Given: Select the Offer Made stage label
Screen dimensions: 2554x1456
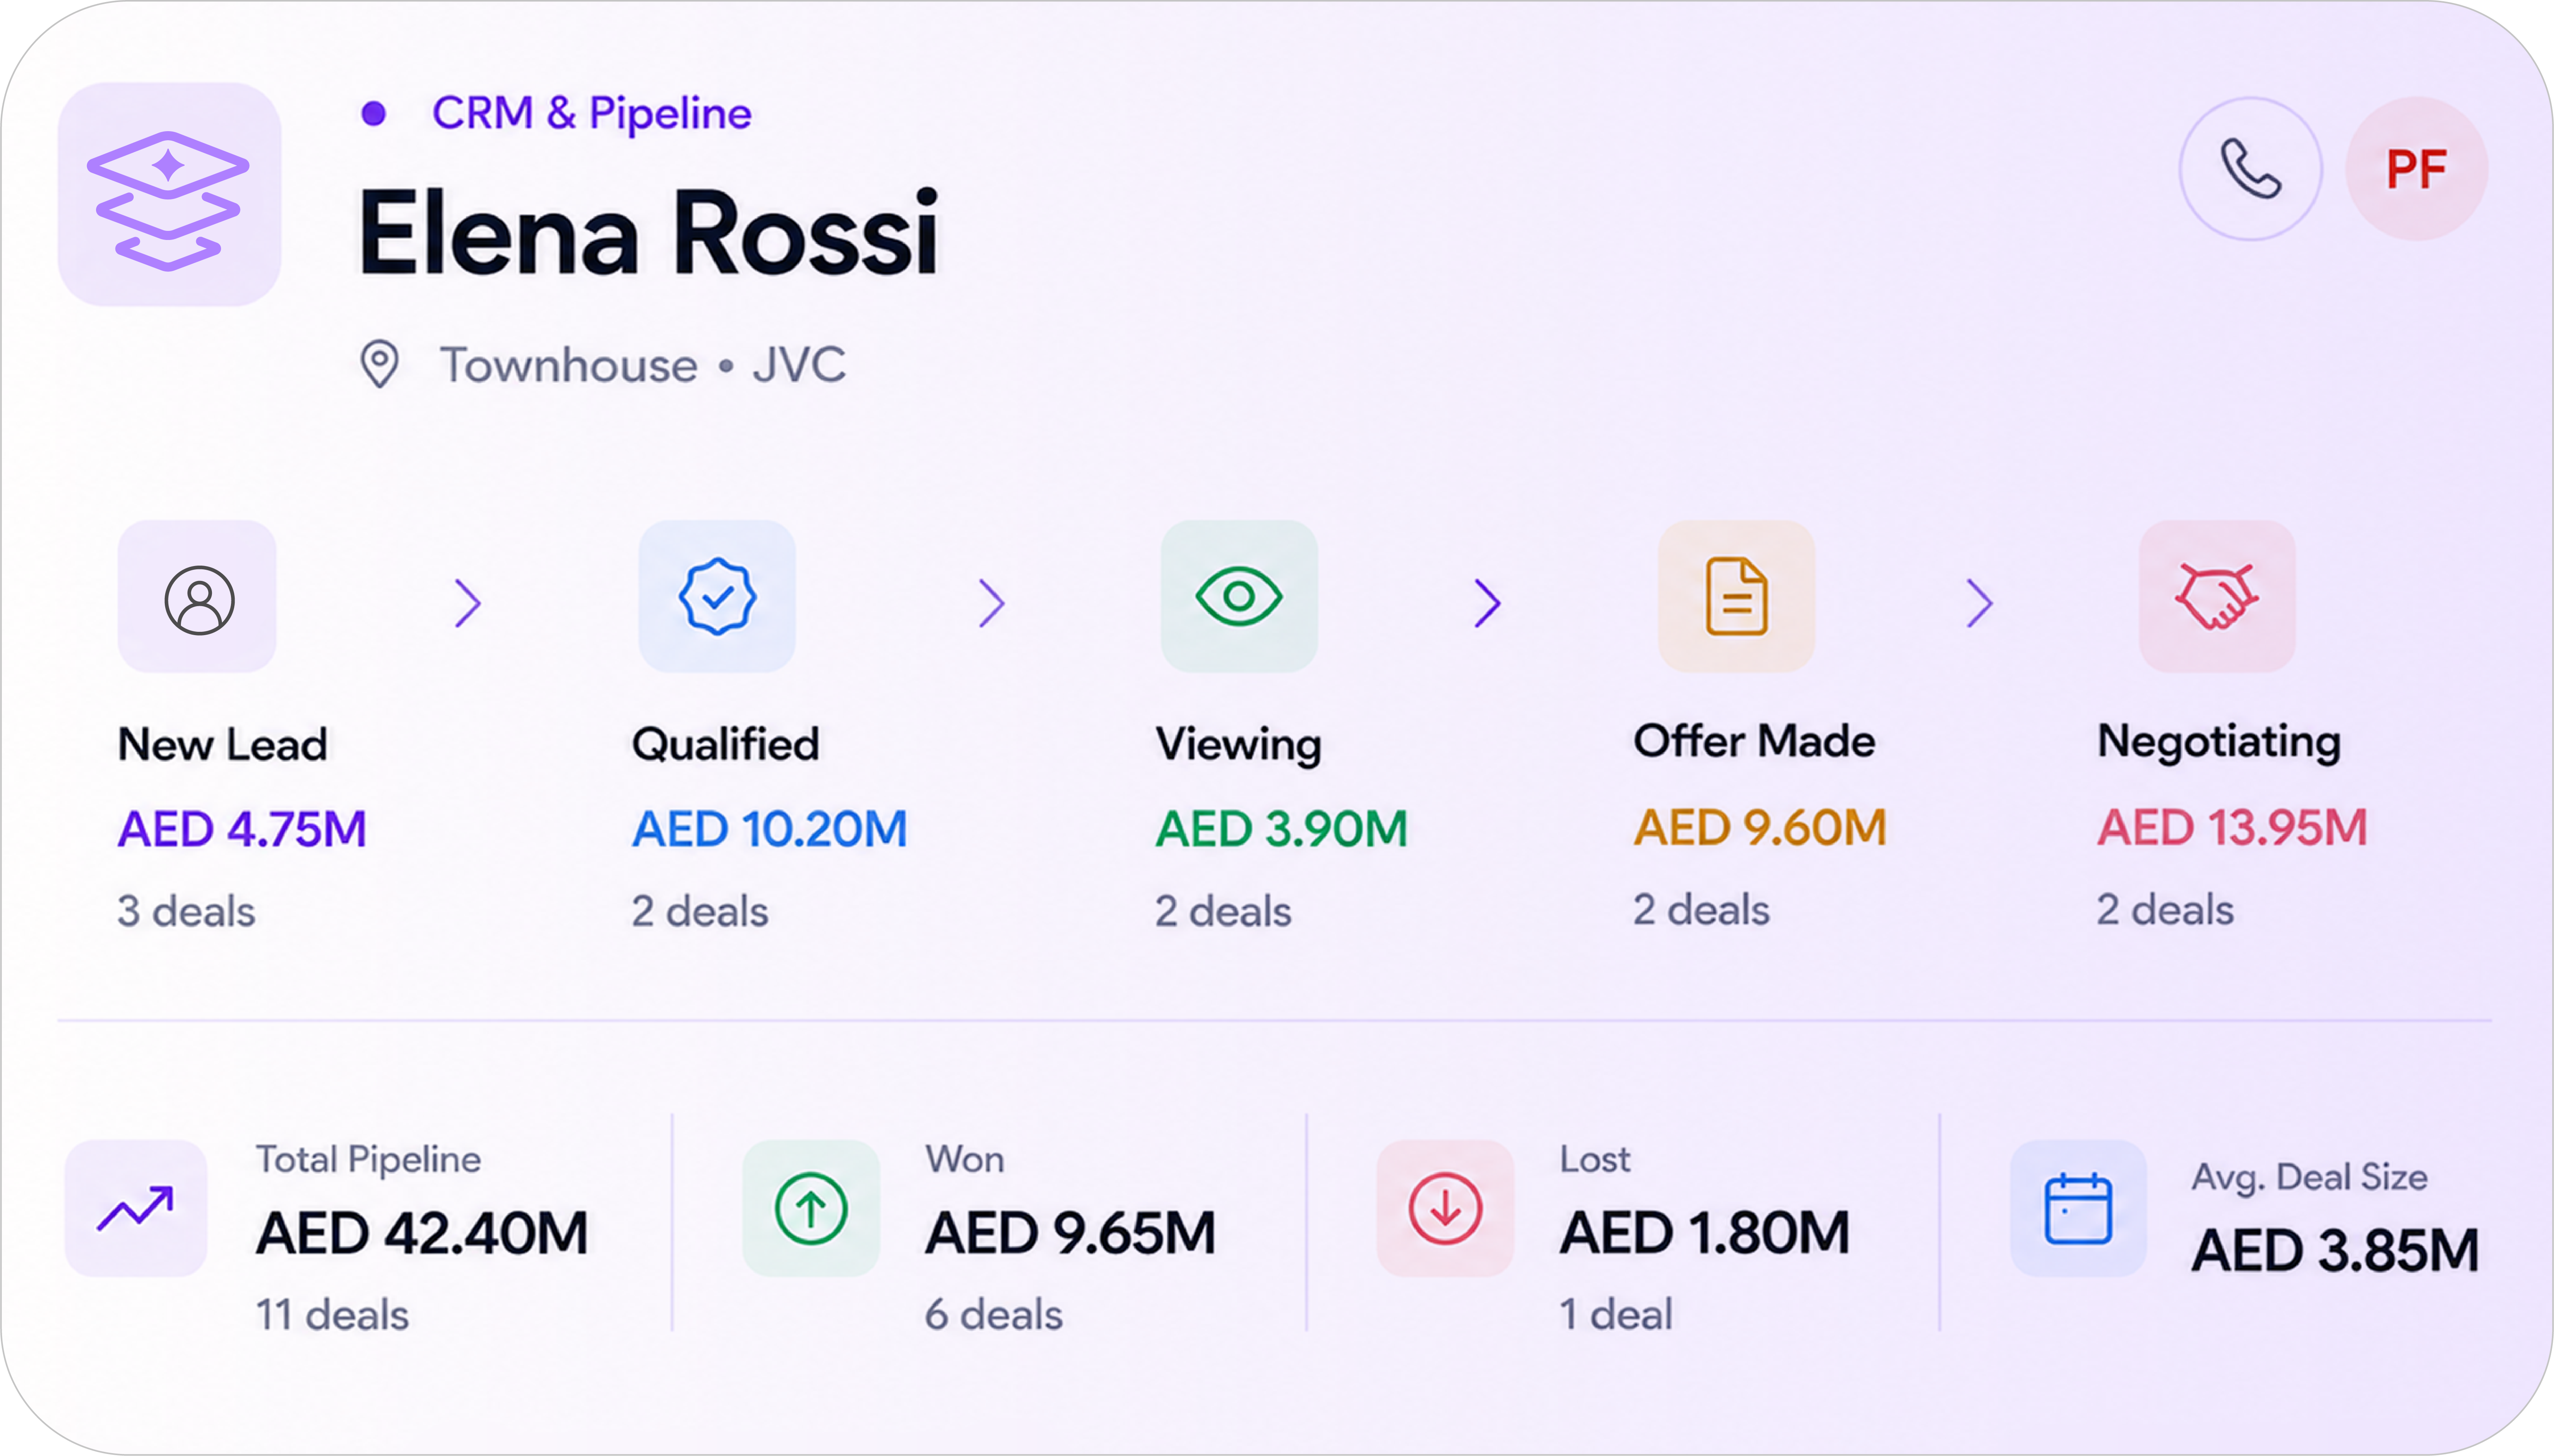Looking at the screenshot, I should click(x=1754, y=741).
